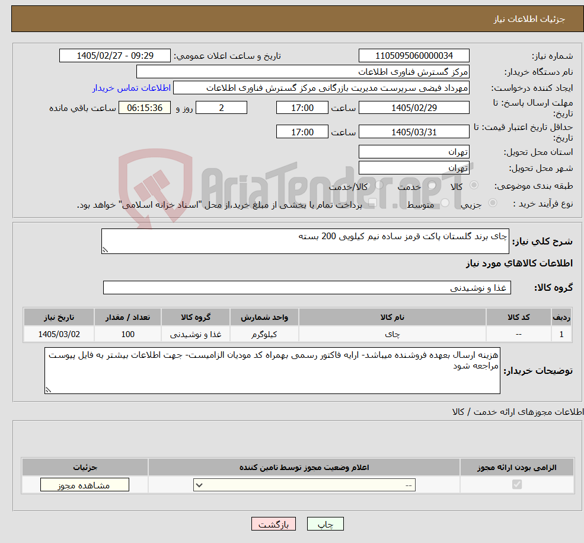Click the چای item name cell
The width and height of the screenshot is (584, 543).
tap(392, 334)
